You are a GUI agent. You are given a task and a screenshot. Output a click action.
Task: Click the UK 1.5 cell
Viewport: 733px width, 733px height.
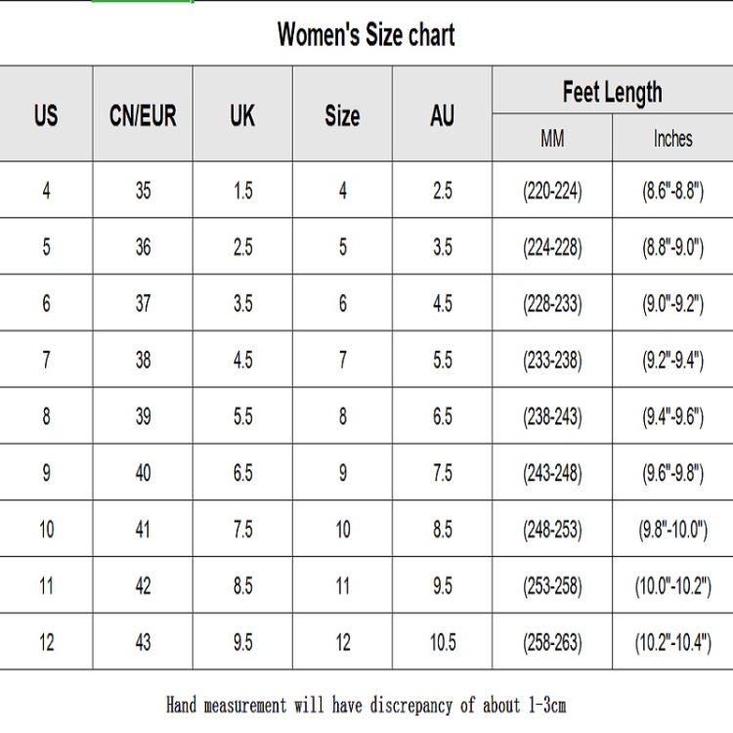click(242, 191)
